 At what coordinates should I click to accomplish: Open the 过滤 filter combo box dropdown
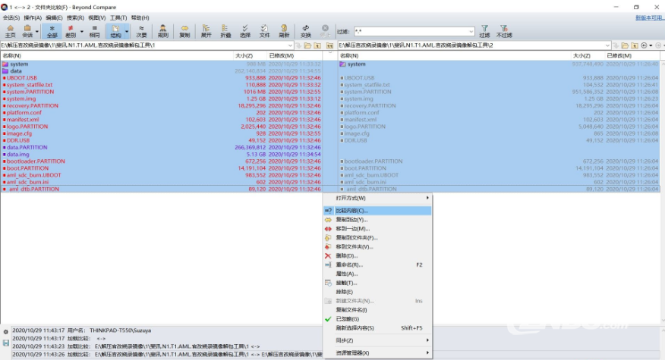pos(471,31)
